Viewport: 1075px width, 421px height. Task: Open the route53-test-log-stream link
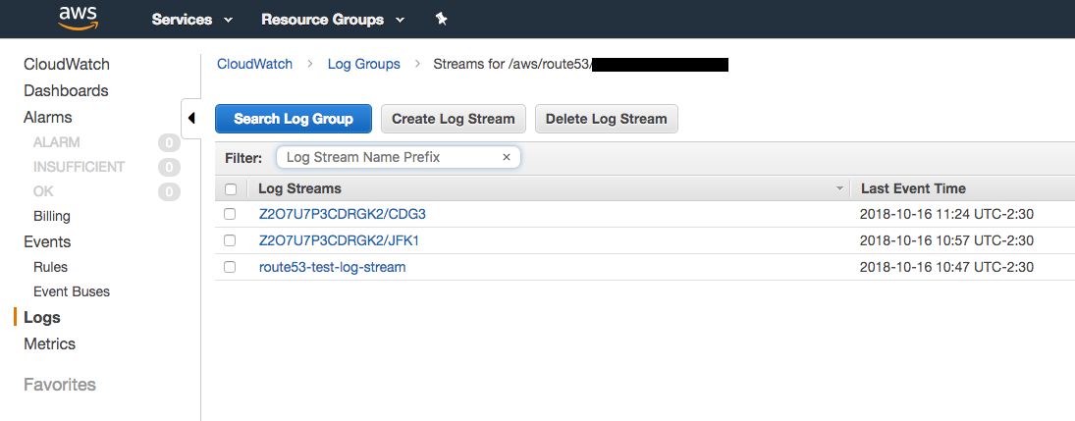click(333, 267)
